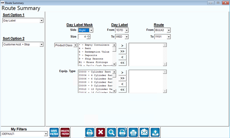230x138 pixels.
Task: Select 'C0000 - Cylinder Rent' equipment type
Action: point(95,72)
